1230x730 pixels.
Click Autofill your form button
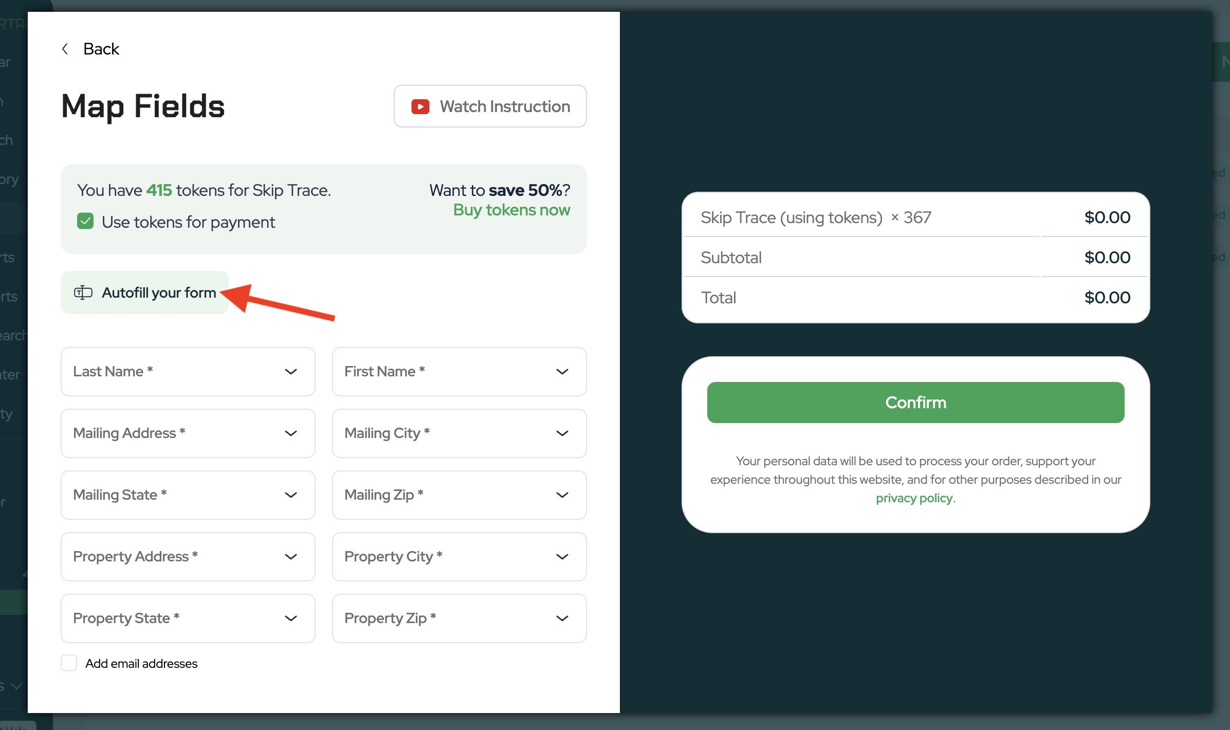pos(144,293)
